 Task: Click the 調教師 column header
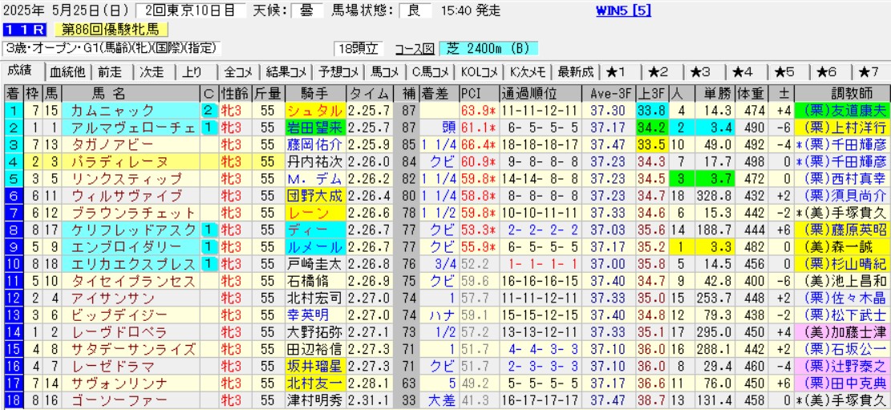(841, 92)
